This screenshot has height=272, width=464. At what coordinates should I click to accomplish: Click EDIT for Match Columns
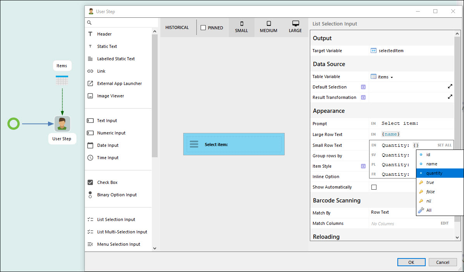(x=445, y=223)
